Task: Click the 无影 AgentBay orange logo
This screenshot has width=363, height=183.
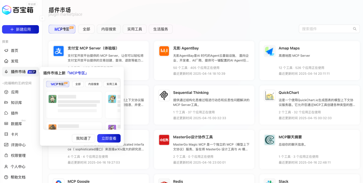Action: coord(164,51)
